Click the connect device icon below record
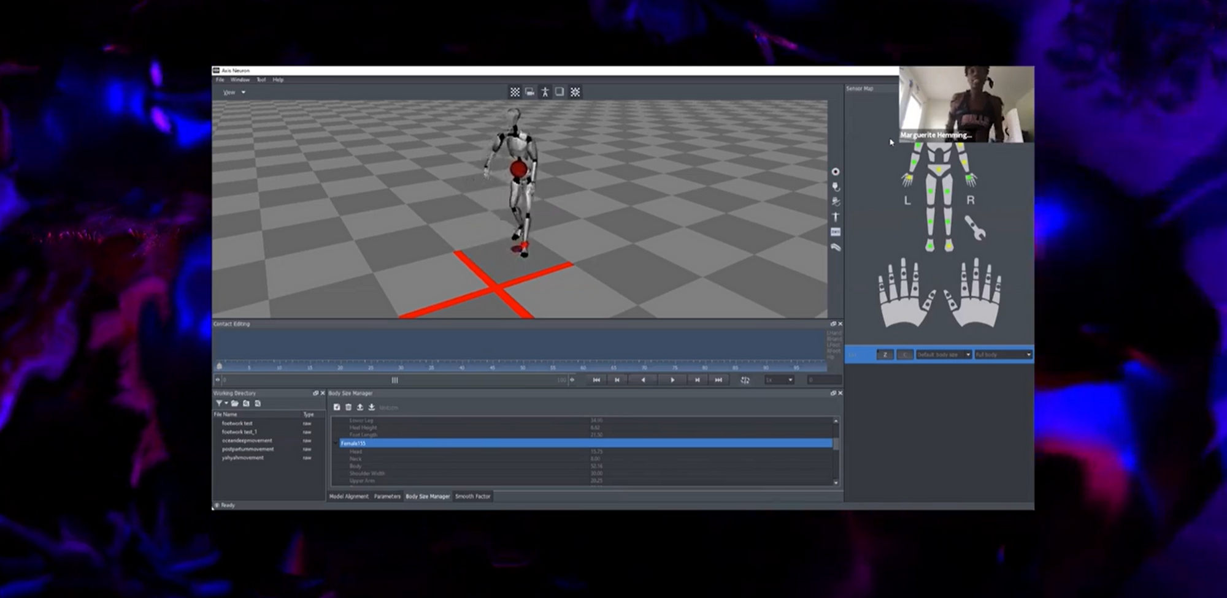This screenshot has width=1227, height=598. pyautogui.click(x=835, y=187)
